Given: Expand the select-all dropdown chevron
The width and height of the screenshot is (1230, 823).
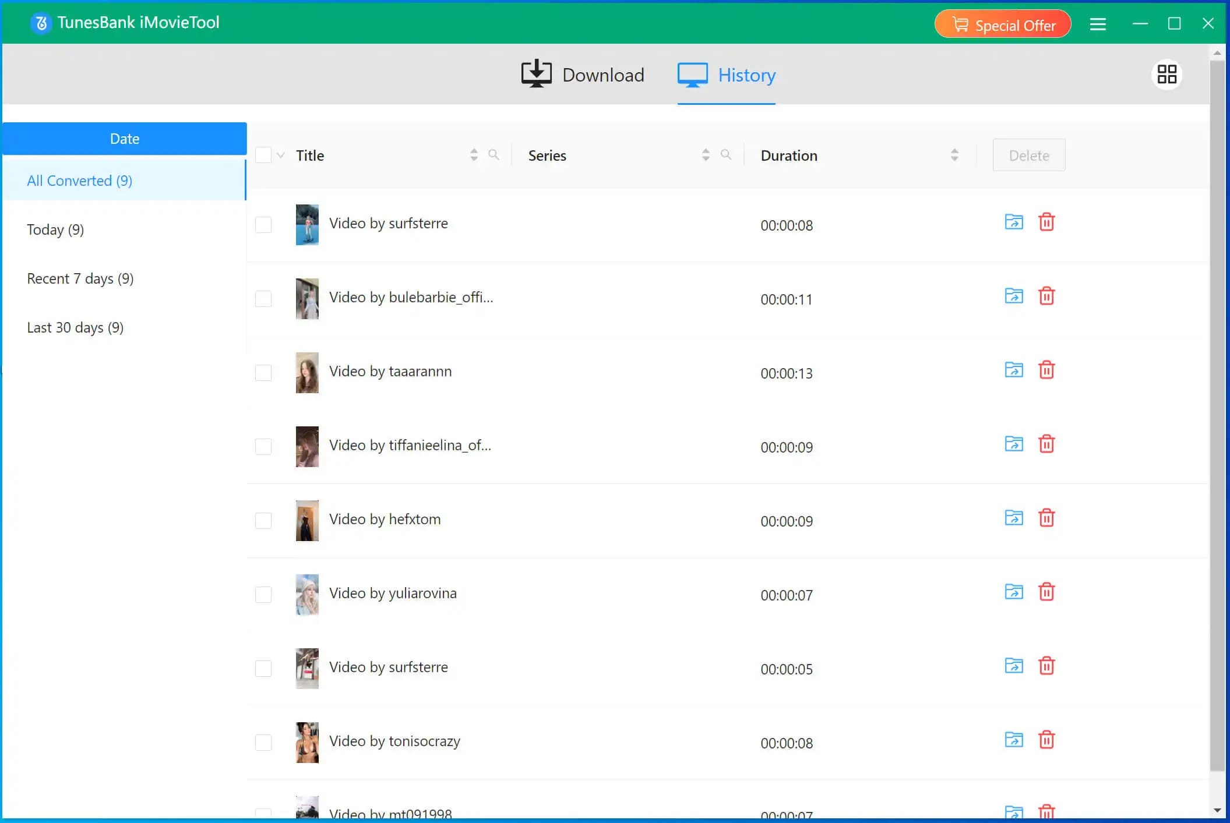Looking at the screenshot, I should point(281,156).
